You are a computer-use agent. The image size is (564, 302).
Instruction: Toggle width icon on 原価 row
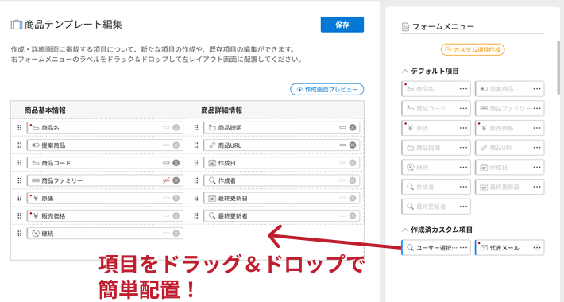point(166,198)
